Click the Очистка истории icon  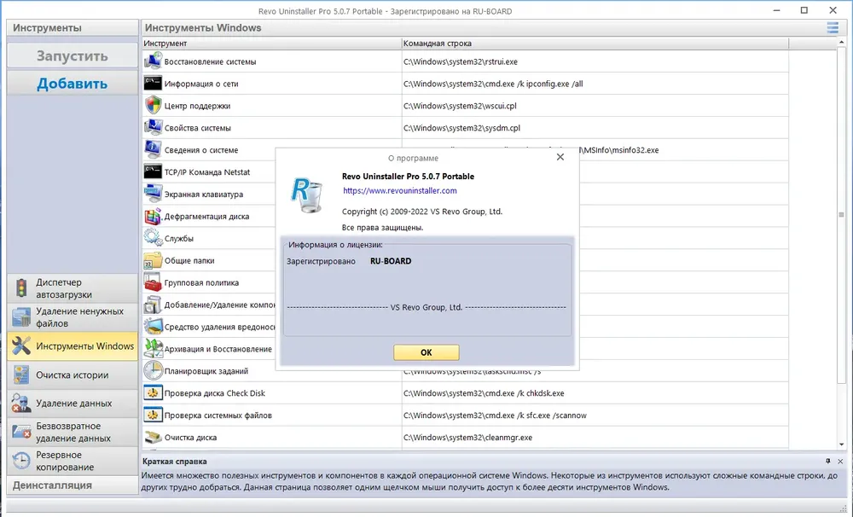pos(21,375)
